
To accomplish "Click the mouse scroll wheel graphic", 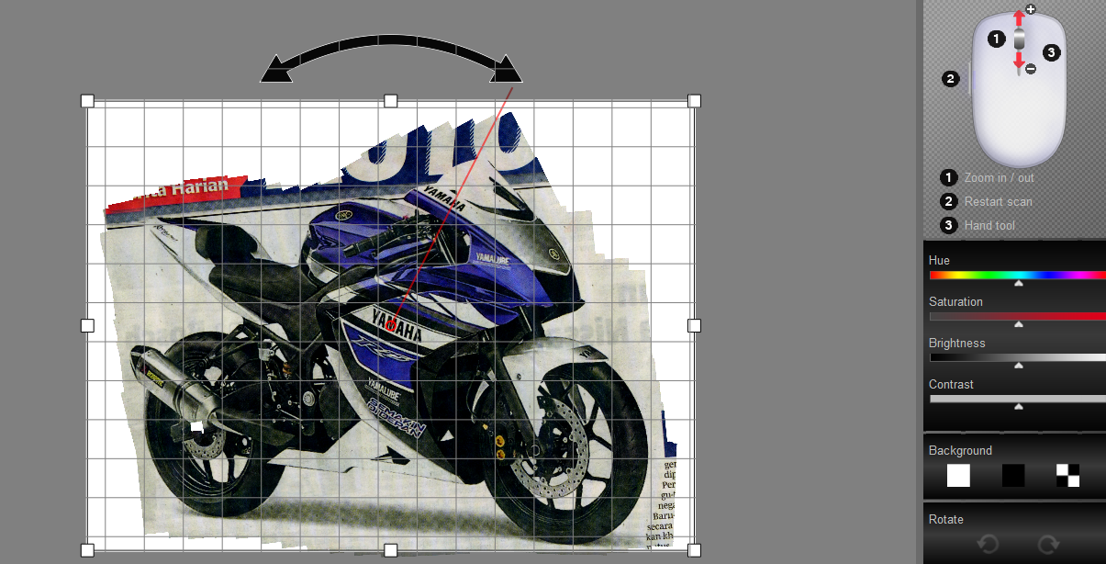I will pos(1019,39).
